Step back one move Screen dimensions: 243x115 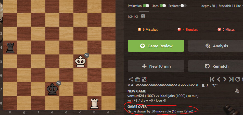coord(219,79)
